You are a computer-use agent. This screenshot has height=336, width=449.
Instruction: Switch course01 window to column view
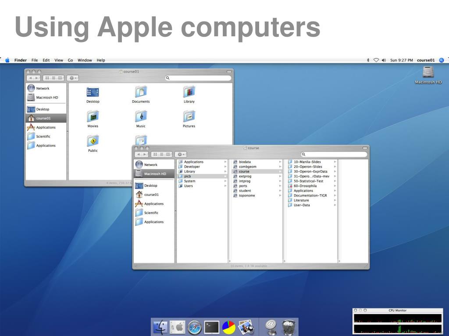(x=60, y=78)
